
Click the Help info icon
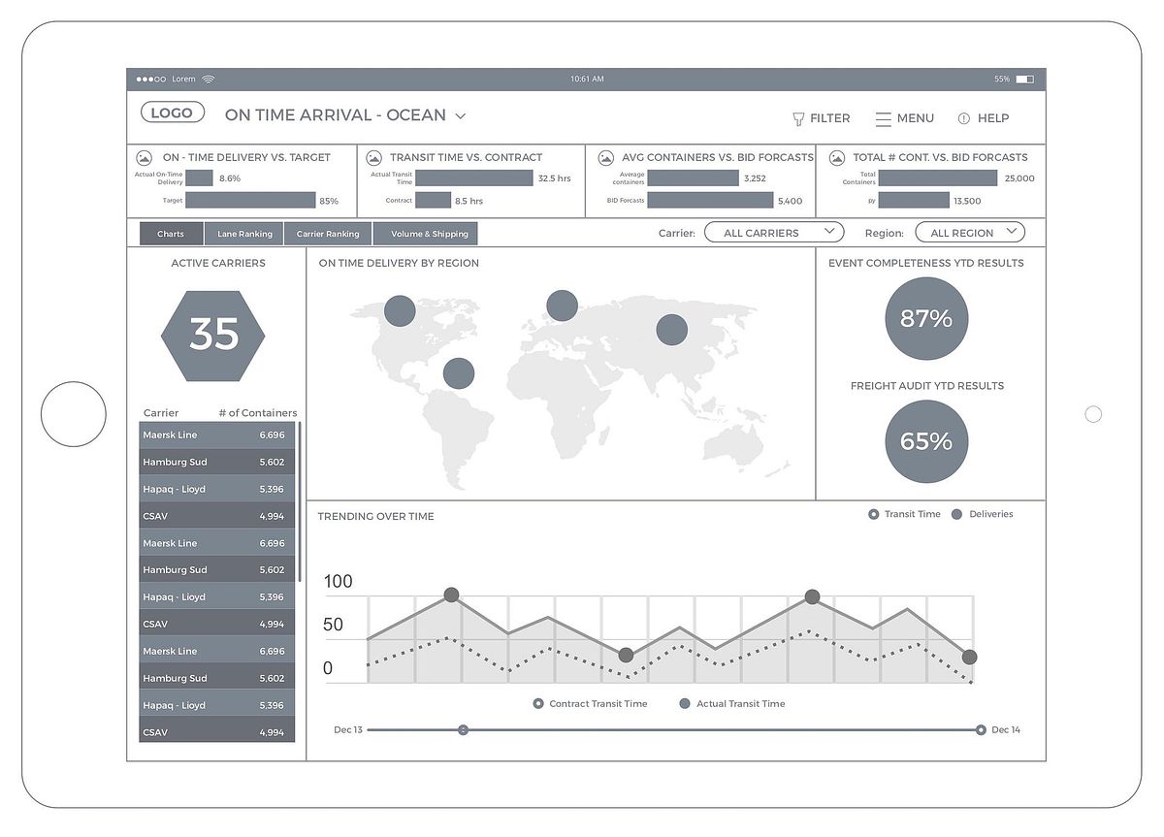click(x=963, y=118)
